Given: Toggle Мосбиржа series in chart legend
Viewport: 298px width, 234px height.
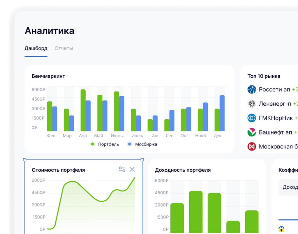Looking at the screenshot, I should coord(142,144).
